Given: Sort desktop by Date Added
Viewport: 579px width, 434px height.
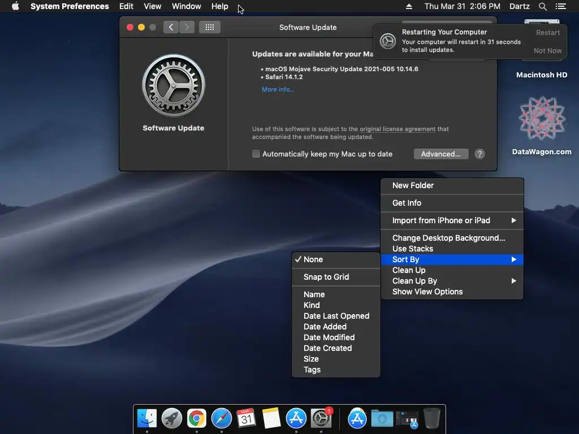Looking at the screenshot, I should click(336, 327).
